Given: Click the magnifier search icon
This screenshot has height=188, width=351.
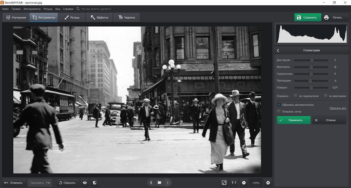Looking at the screenshot, I should click(x=78, y=9).
